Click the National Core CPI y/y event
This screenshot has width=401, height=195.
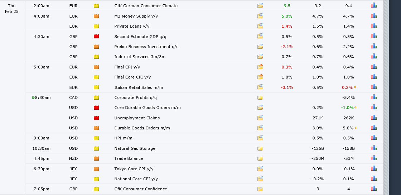click(x=136, y=179)
